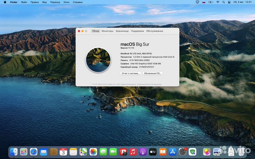Minimize the About This Mac window
This screenshot has width=255, height=159.
coord(83,31)
